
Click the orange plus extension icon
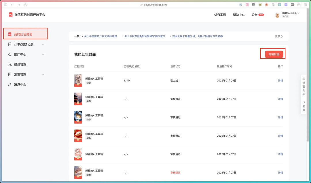[267, 5]
